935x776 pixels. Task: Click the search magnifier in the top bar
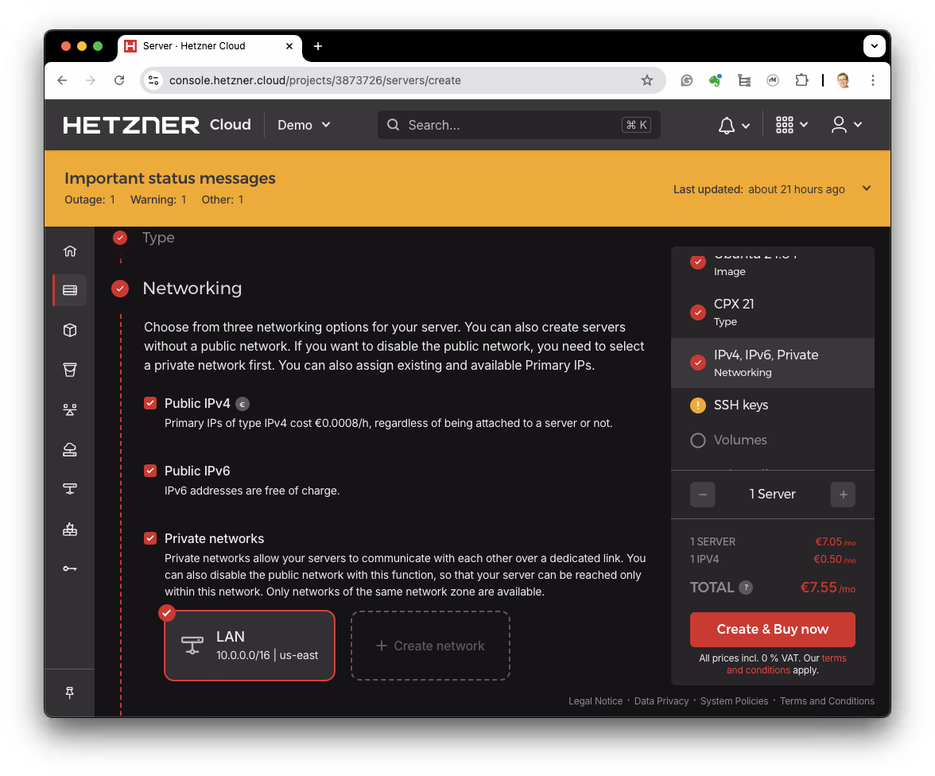393,125
